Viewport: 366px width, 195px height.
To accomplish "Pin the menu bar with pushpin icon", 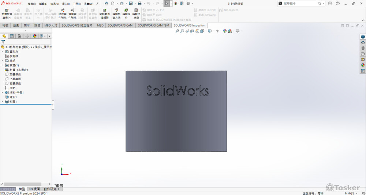I will 97,3.
